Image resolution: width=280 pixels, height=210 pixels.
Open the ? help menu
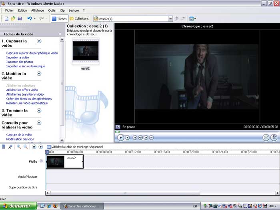84,10
